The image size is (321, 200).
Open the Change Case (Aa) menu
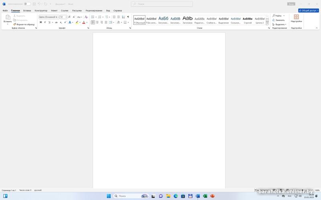(79, 17)
